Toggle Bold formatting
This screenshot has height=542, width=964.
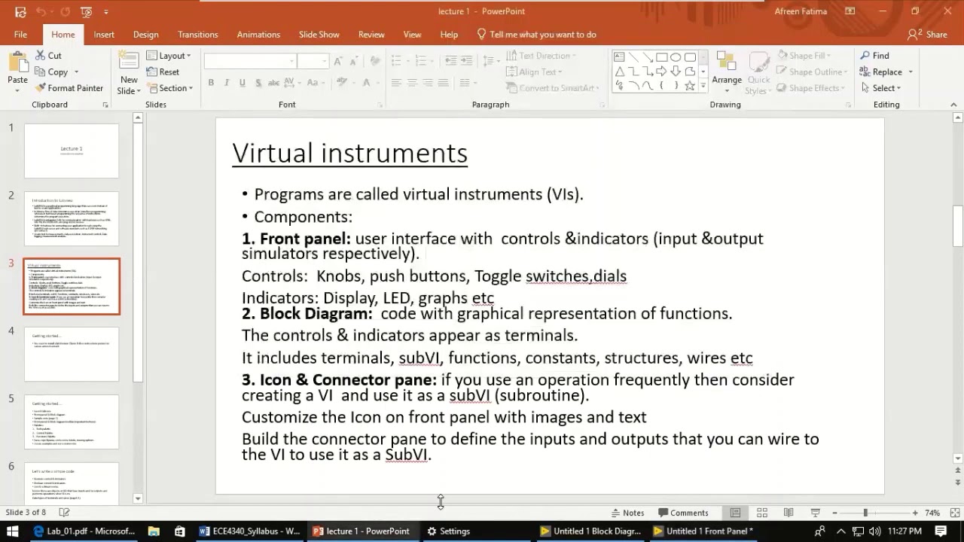(211, 83)
